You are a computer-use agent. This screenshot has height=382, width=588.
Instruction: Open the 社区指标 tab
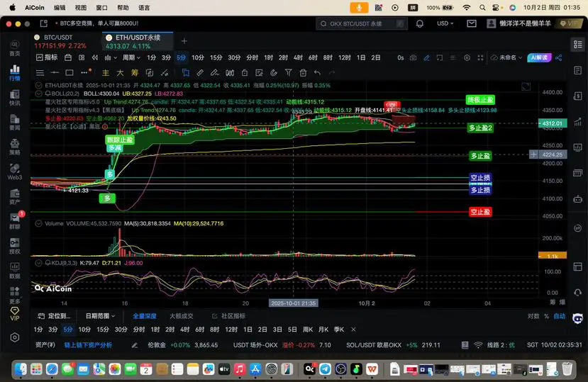click(229, 316)
